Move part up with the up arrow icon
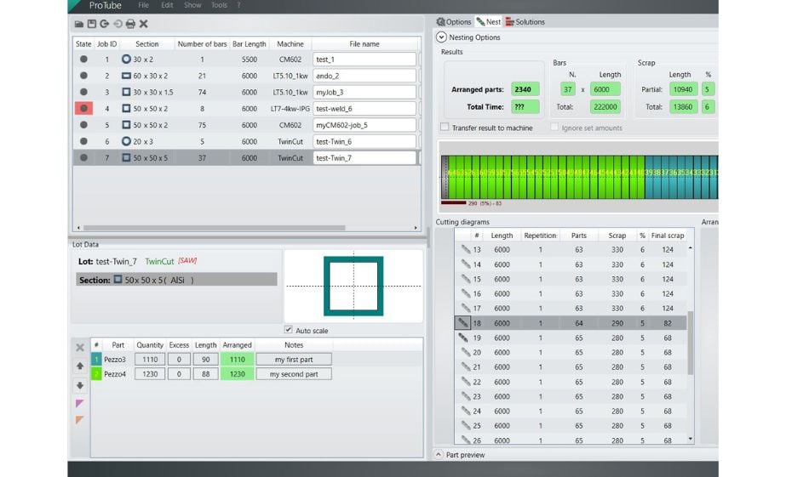Viewport: 786px width, 477px height. point(80,366)
